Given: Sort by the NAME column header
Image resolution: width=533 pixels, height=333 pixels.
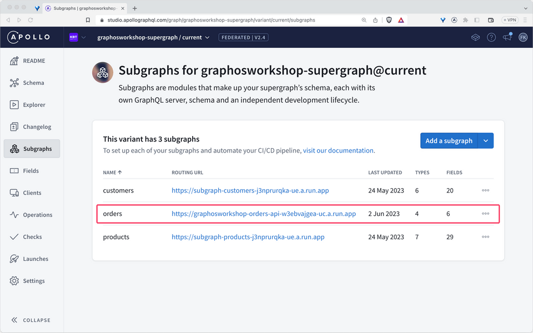Looking at the screenshot, I should pyautogui.click(x=112, y=173).
